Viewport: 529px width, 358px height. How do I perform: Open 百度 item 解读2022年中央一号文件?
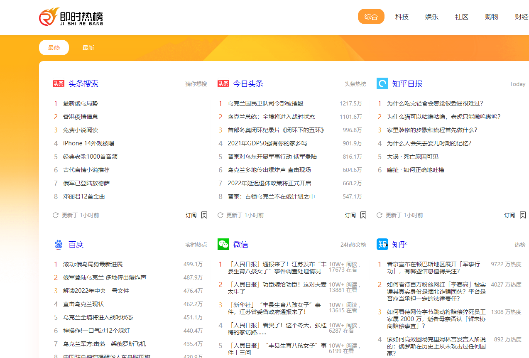click(96, 291)
